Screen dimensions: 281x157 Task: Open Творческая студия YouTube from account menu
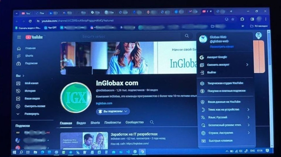pyautogui.click(x=225, y=83)
